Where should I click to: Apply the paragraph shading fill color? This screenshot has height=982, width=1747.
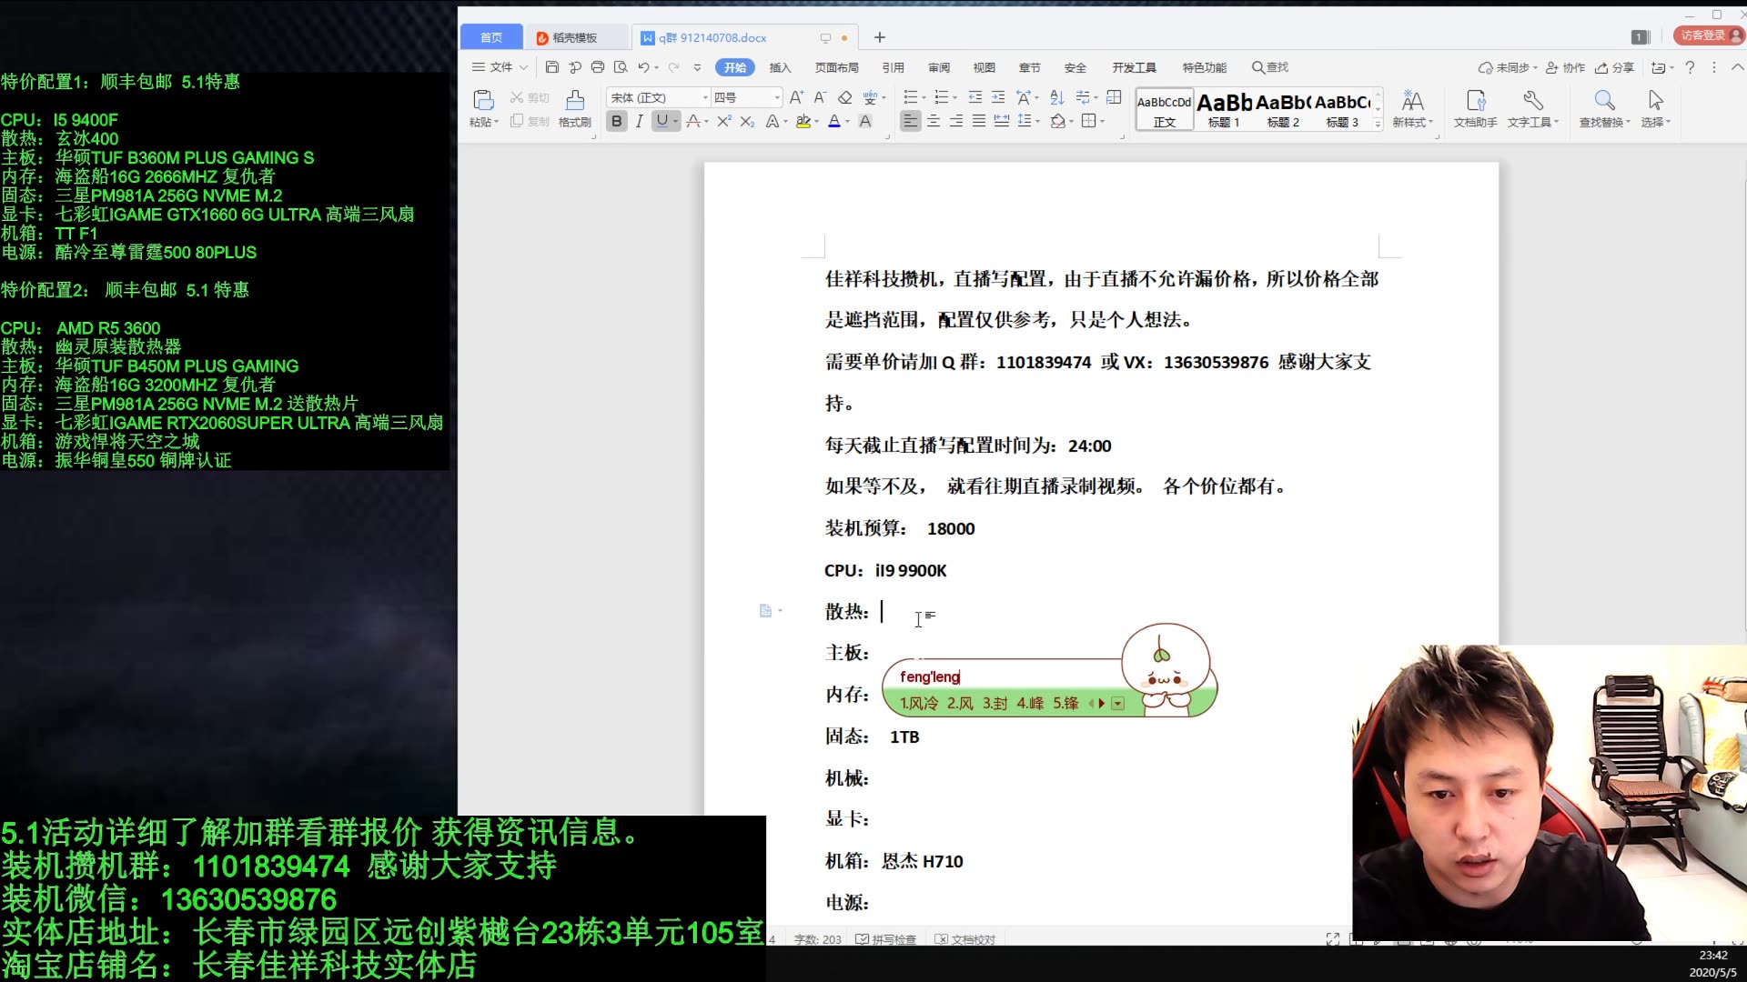point(1057,121)
